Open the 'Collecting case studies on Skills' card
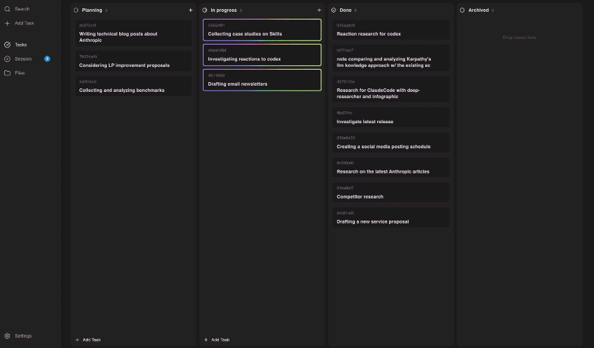 point(262,30)
